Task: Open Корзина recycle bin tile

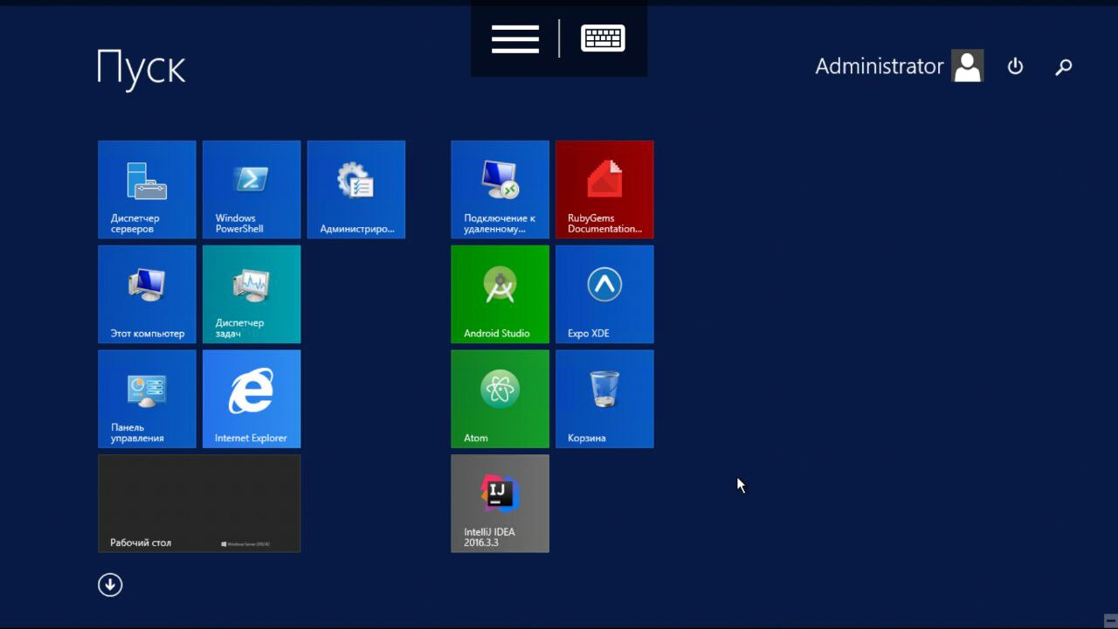Action: pyautogui.click(x=604, y=399)
